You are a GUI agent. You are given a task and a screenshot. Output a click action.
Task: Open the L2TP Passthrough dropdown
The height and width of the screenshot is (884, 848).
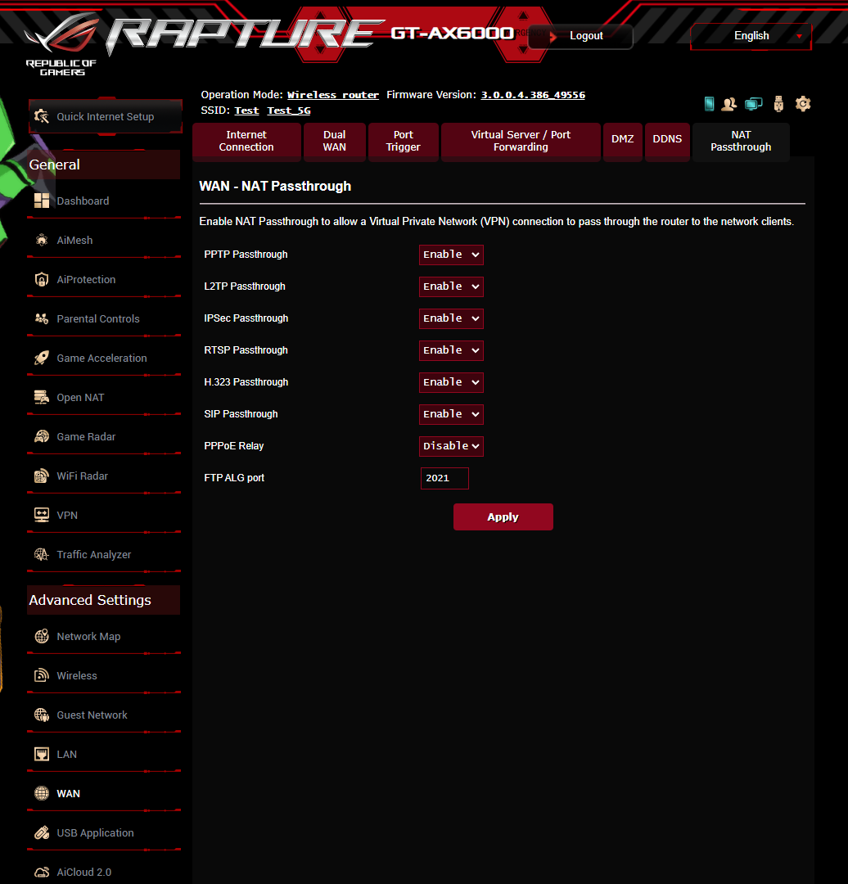click(x=451, y=286)
